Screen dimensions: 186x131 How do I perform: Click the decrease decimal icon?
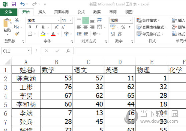tap(119, 34)
